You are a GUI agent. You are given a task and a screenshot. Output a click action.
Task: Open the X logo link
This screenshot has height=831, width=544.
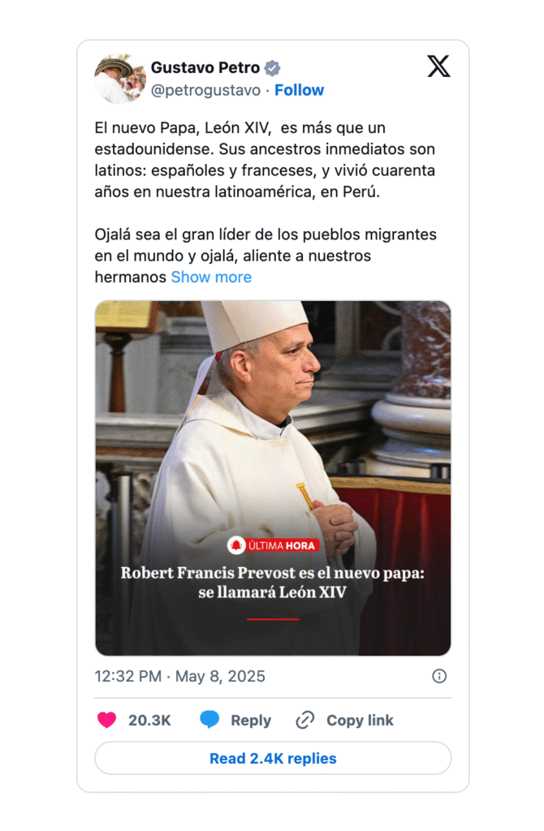tap(438, 67)
